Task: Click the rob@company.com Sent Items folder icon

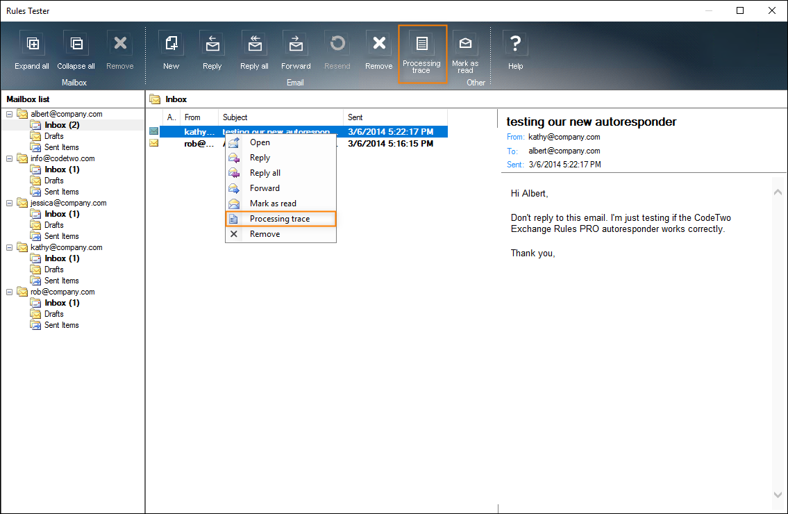Action: 35,325
